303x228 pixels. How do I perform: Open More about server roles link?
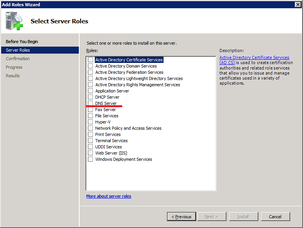tap(109, 196)
